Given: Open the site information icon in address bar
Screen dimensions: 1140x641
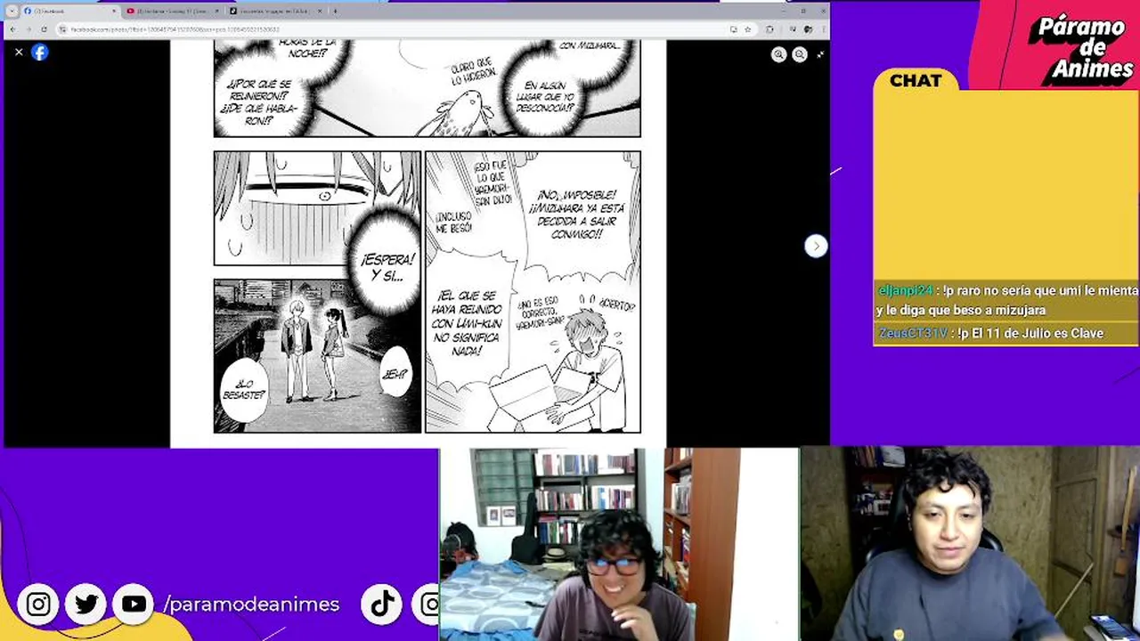Looking at the screenshot, I should point(63,29).
